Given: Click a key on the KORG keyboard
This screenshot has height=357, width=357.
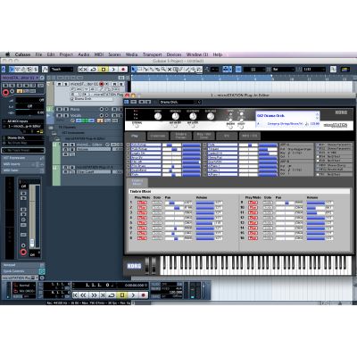Looking at the screenshot, I should pyautogui.click(x=256, y=265).
